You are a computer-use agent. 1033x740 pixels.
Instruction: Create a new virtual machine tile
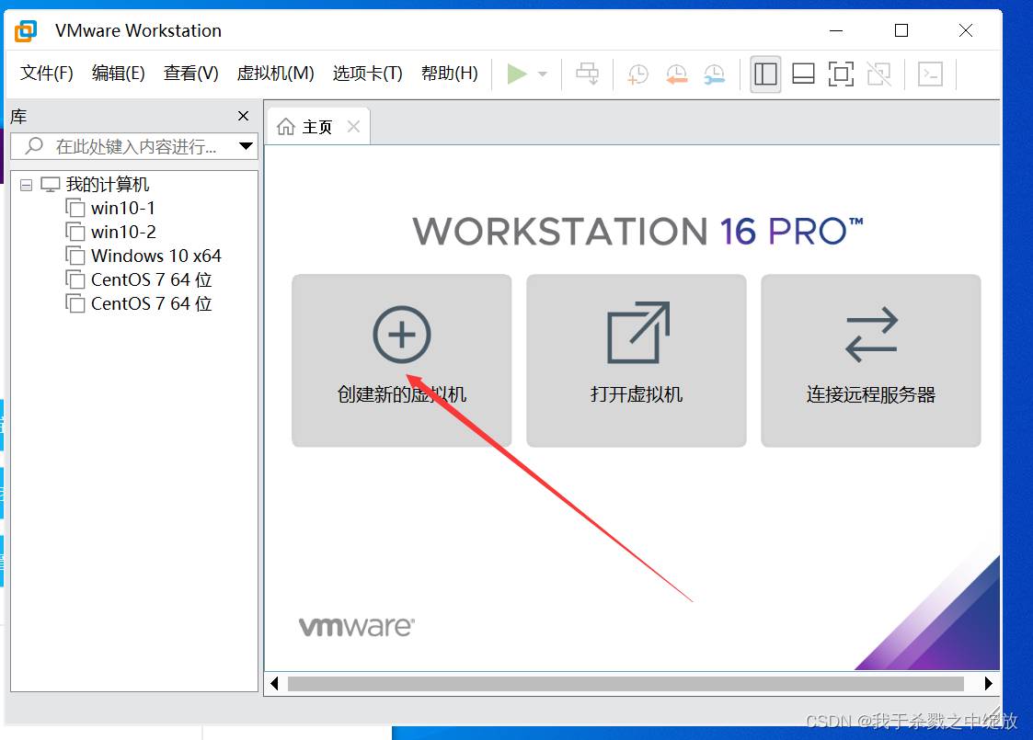(401, 360)
